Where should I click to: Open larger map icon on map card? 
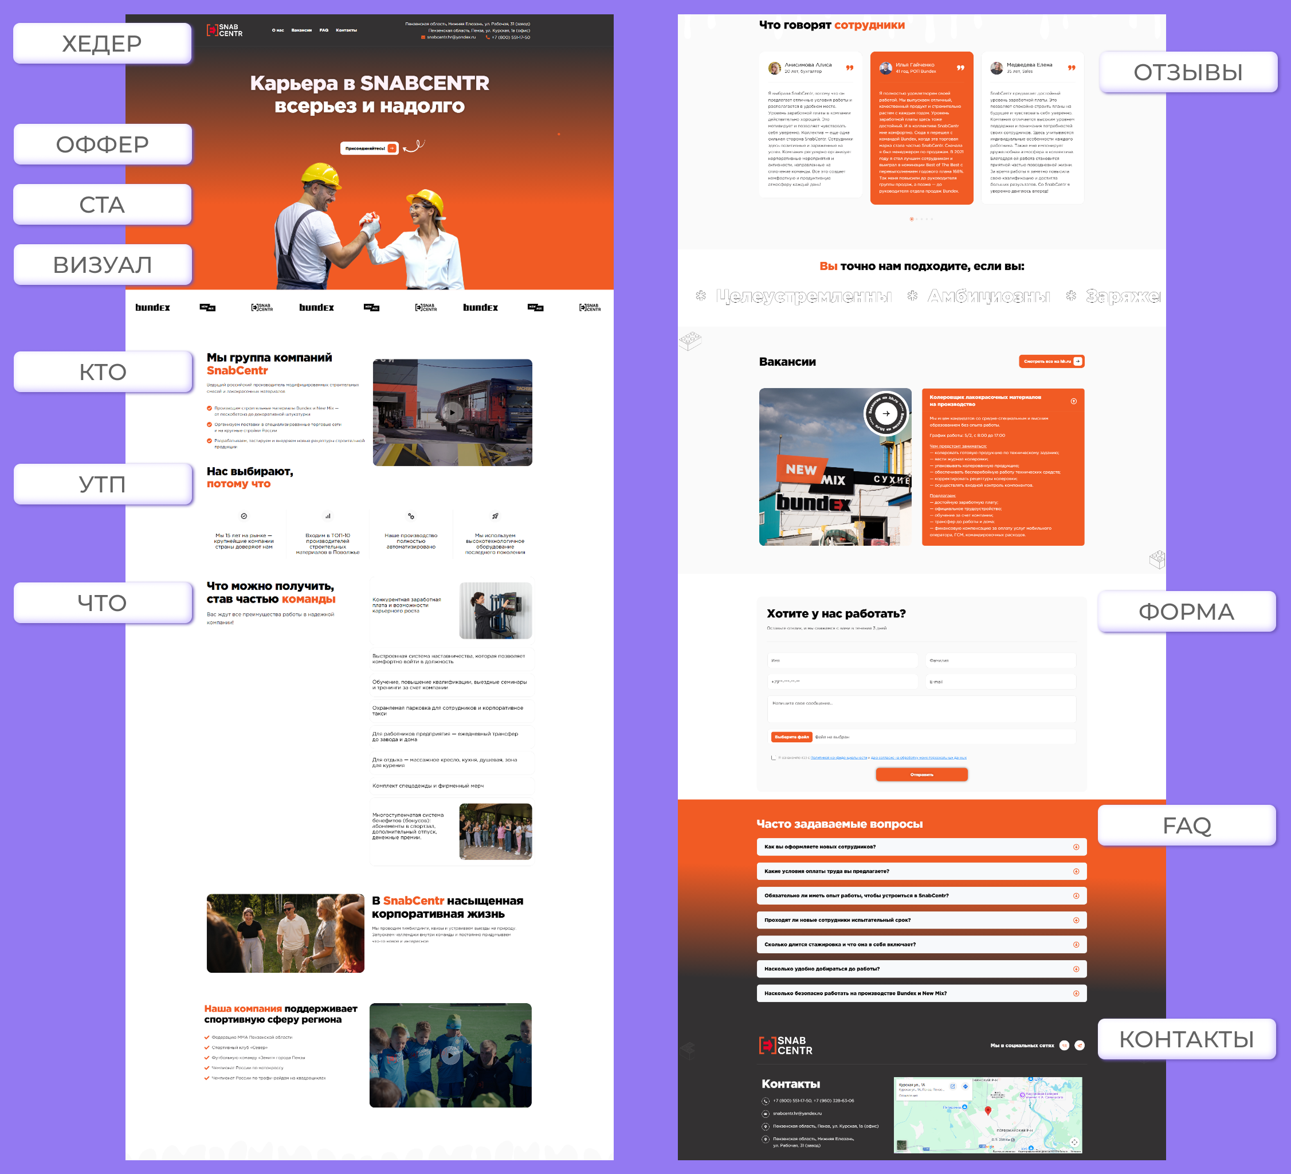point(952,1086)
